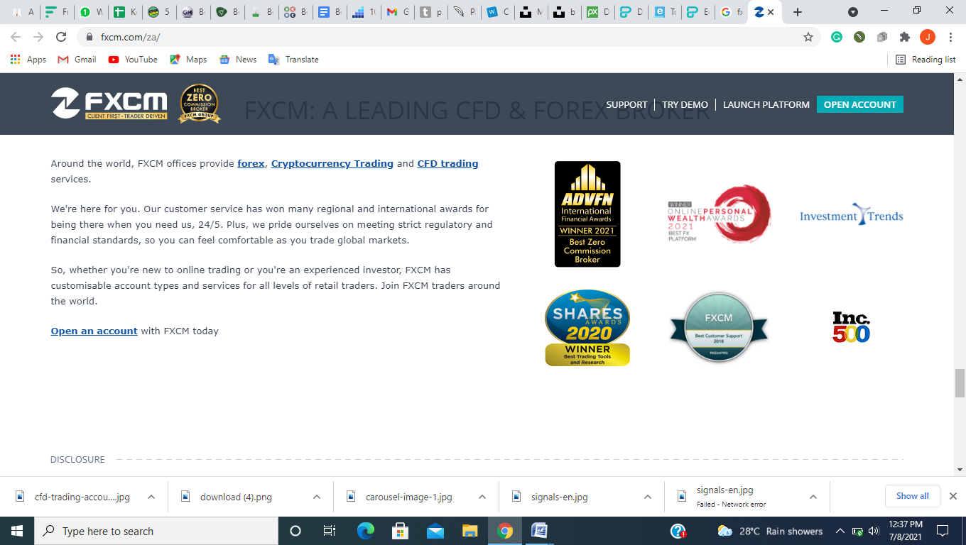Image resolution: width=966 pixels, height=545 pixels.
Task: Follow the Cryptocurrency Trading link
Action: click(332, 164)
